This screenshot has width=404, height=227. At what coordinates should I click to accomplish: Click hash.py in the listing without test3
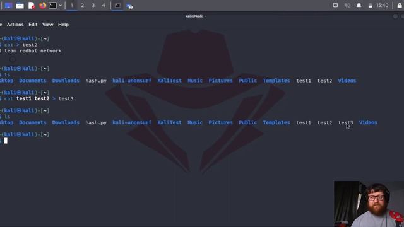click(x=96, y=81)
